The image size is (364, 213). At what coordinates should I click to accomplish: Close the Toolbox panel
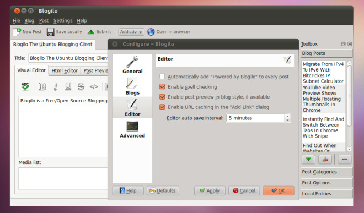(350, 44)
